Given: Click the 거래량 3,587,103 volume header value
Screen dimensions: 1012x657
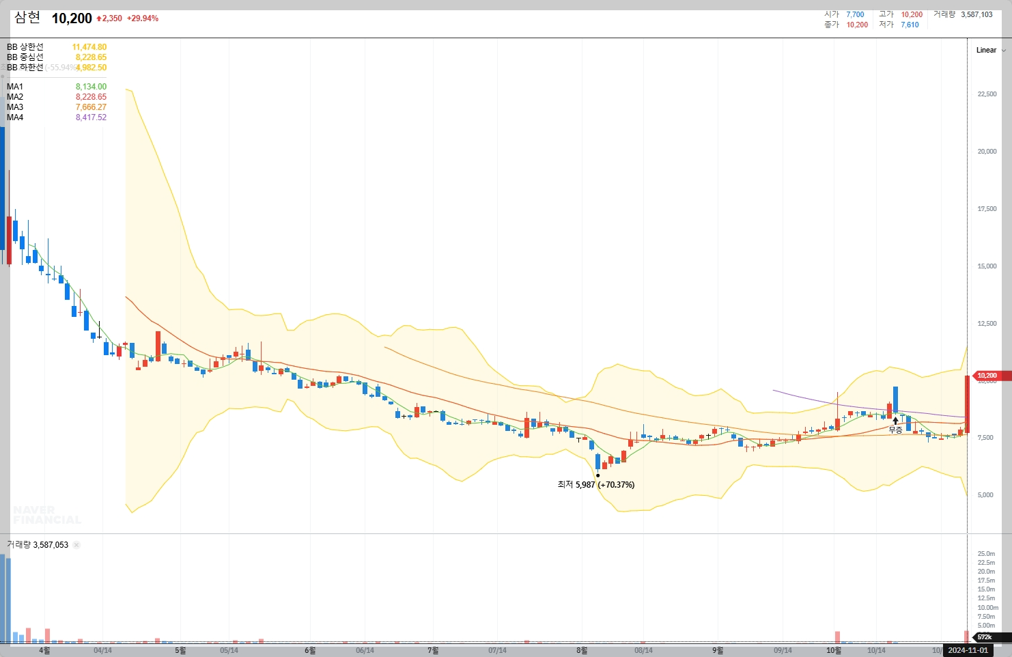Looking at the screenshot, I should (x=963, y=14).
